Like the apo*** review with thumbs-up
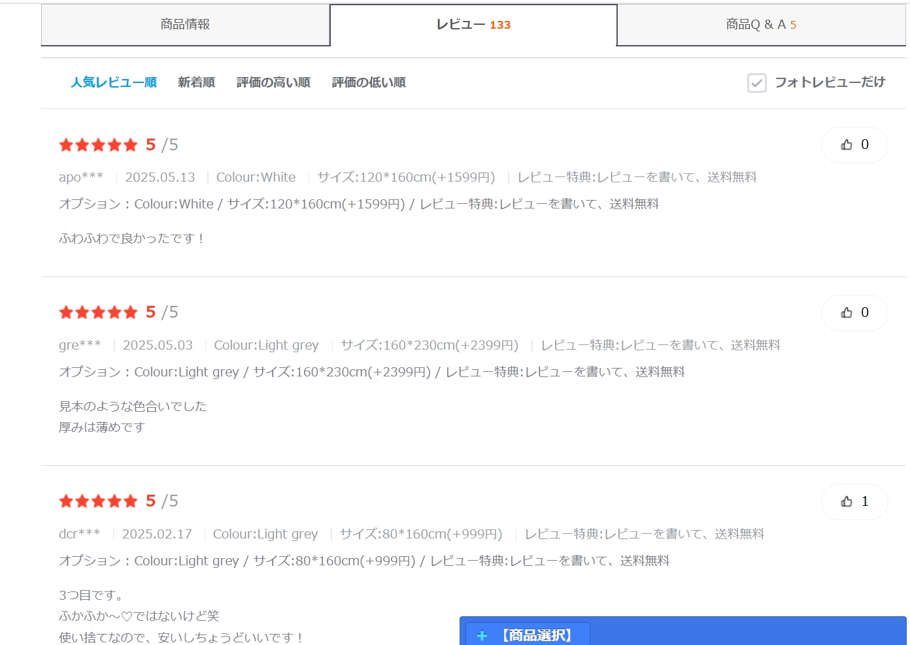The width and height of the screenshot is (910, 645). (854, 145)
